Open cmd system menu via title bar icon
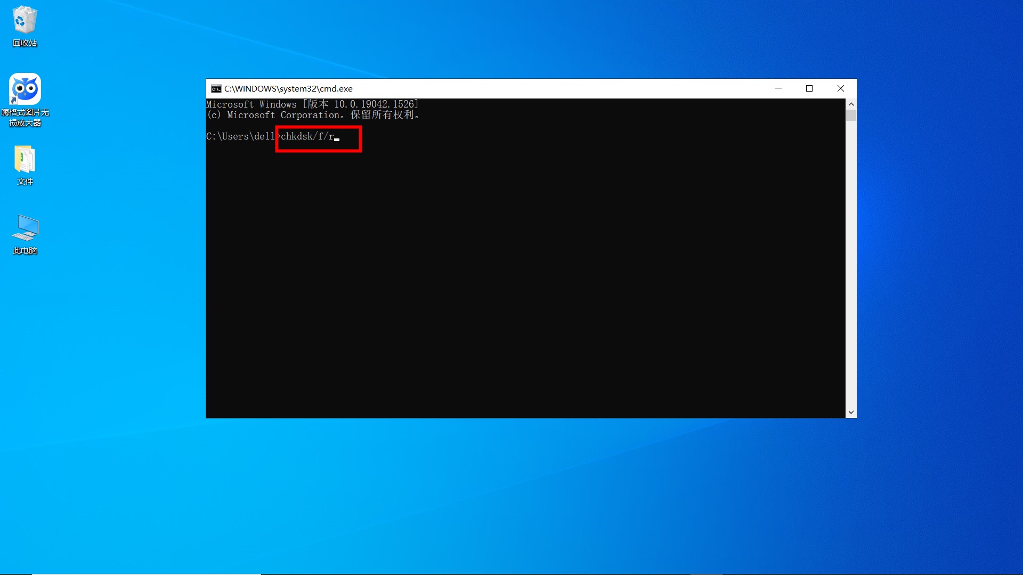 (x=216, y=89)
